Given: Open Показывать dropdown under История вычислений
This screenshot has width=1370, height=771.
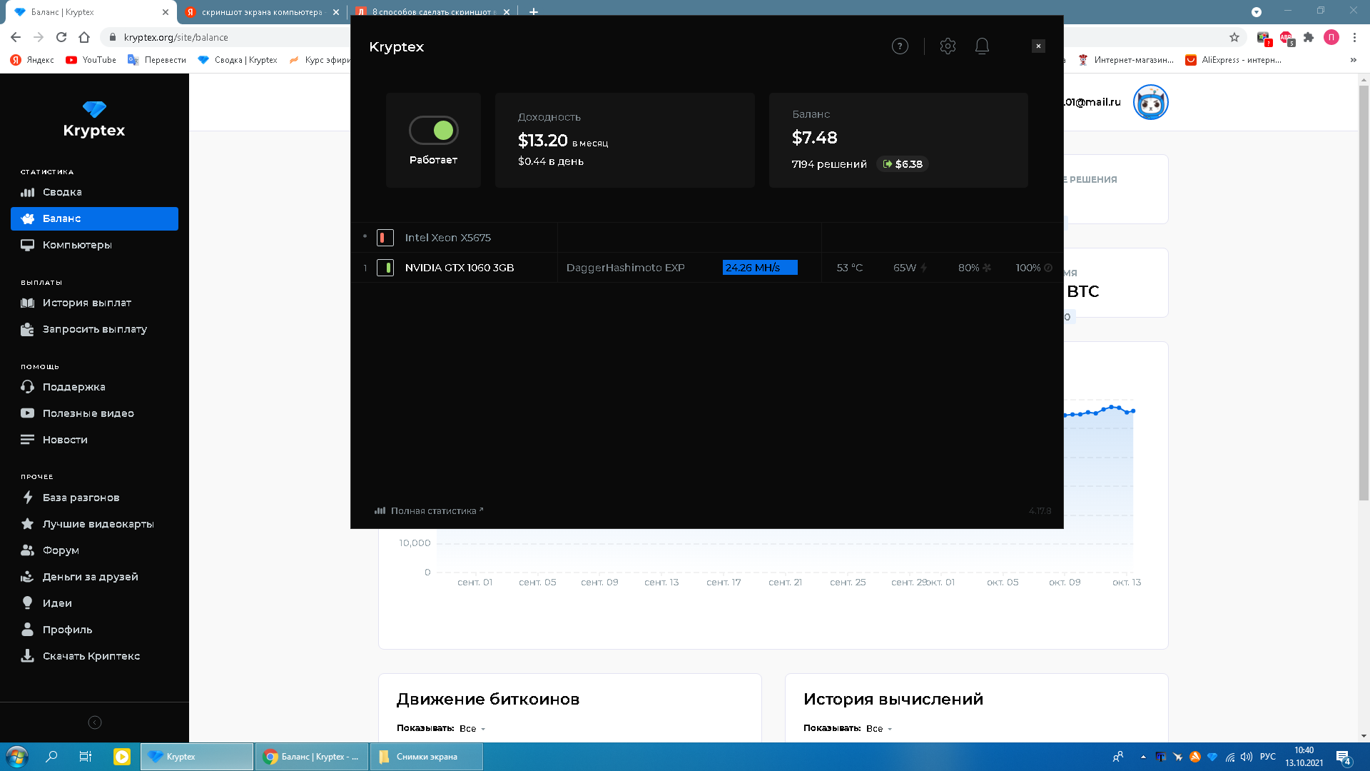Looking at the screenshot, I should 878,729.
